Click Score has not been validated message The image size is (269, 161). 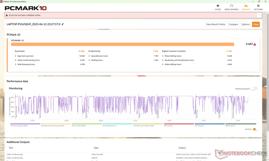(25, 15)
